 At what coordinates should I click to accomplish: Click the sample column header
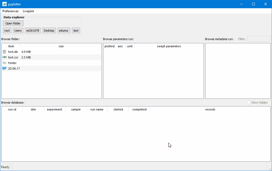[76, 109]
